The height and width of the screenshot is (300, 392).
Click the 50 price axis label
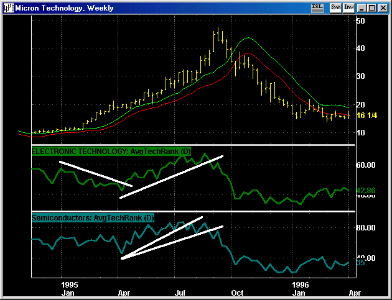click(361, 20)
